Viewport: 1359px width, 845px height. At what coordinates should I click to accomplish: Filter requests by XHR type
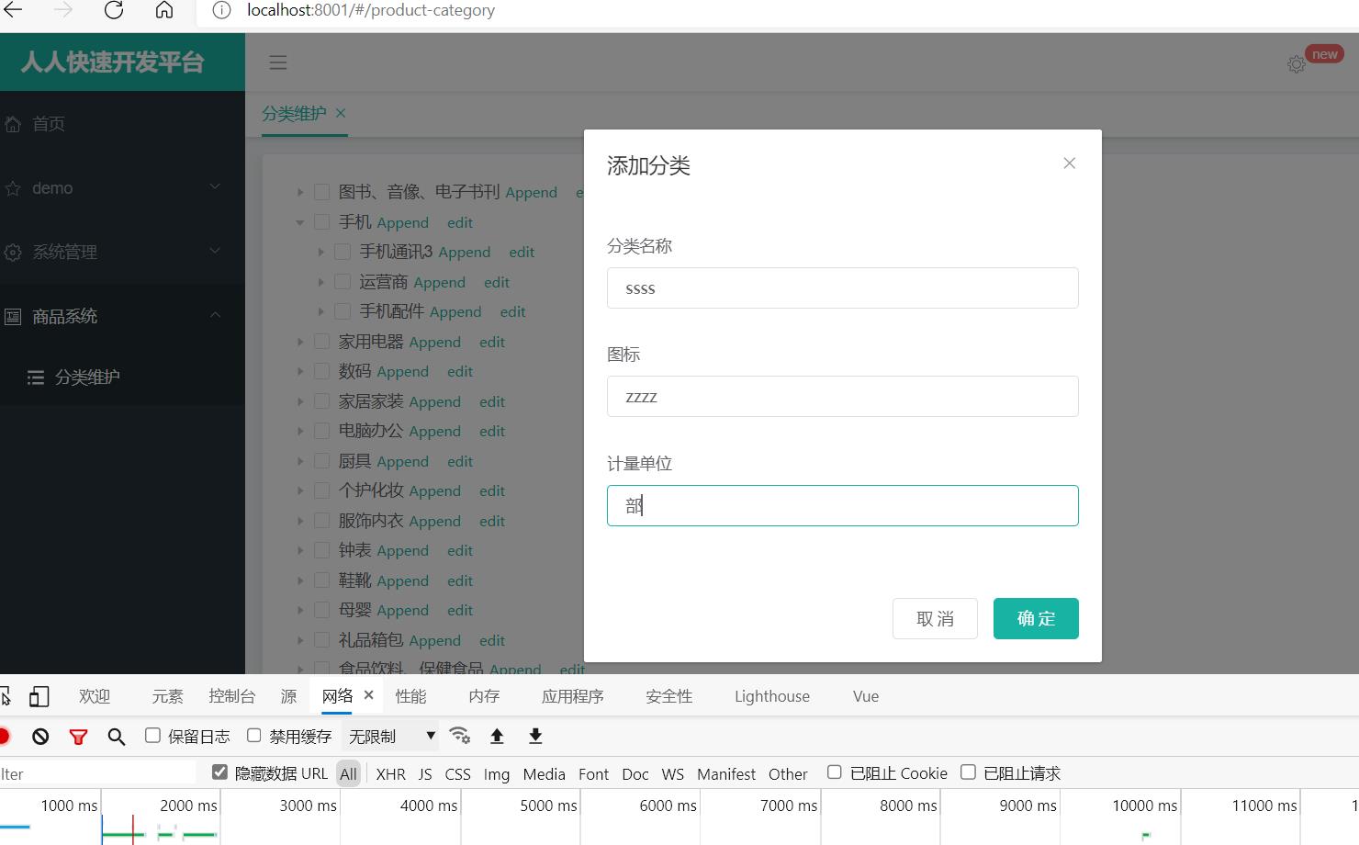390,773
